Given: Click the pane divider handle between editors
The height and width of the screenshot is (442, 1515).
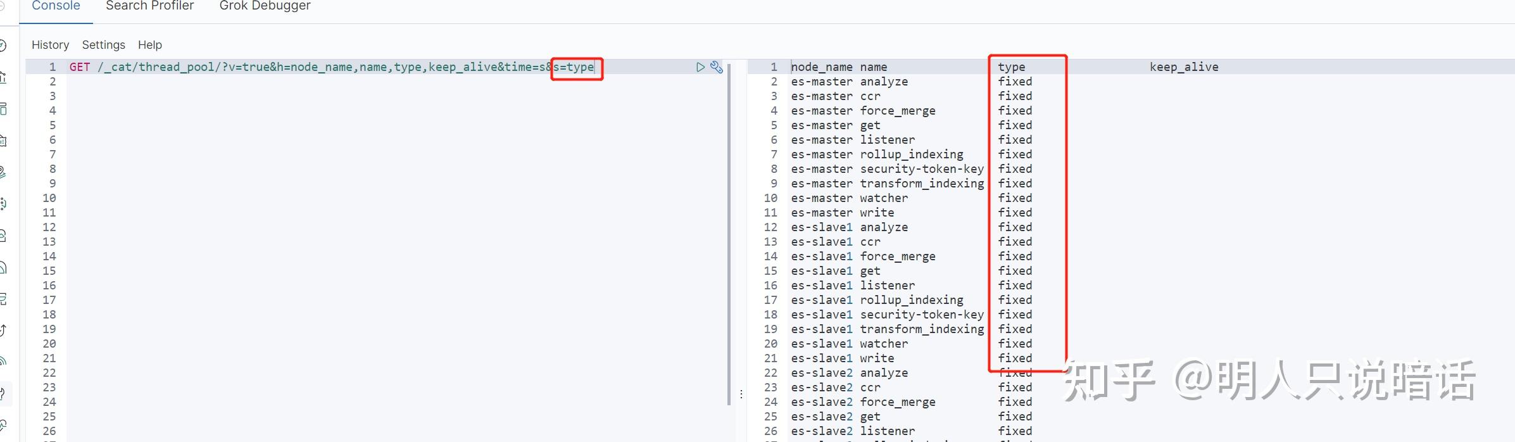Looking at the screenshot, I should tap(741, 394).
